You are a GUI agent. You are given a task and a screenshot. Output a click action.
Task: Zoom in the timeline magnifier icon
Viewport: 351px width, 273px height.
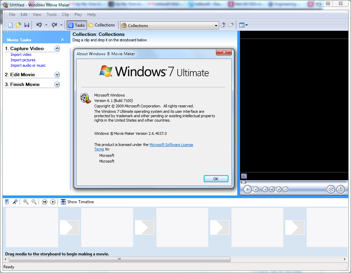[26, 202]
